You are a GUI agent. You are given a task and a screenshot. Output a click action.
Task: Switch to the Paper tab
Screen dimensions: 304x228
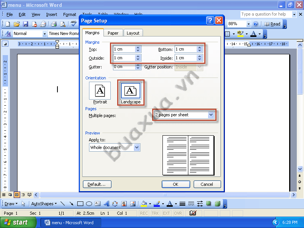point(113,33)
